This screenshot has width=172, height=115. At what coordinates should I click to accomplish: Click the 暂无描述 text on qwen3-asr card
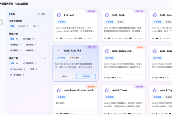(x=61, y=103)
